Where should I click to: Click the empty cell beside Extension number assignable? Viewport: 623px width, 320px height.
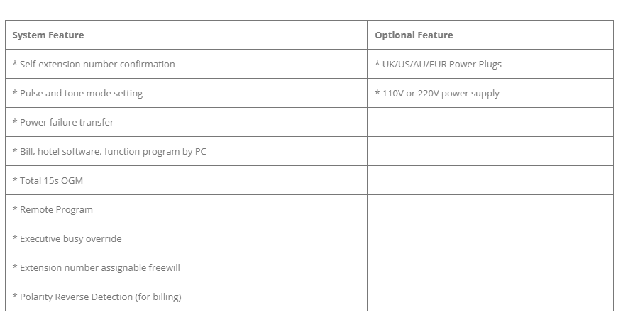click(x=490, y=268)
